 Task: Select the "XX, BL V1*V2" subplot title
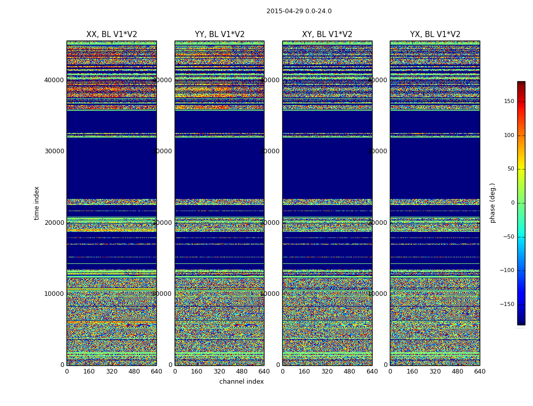click(x=112, y=35)
